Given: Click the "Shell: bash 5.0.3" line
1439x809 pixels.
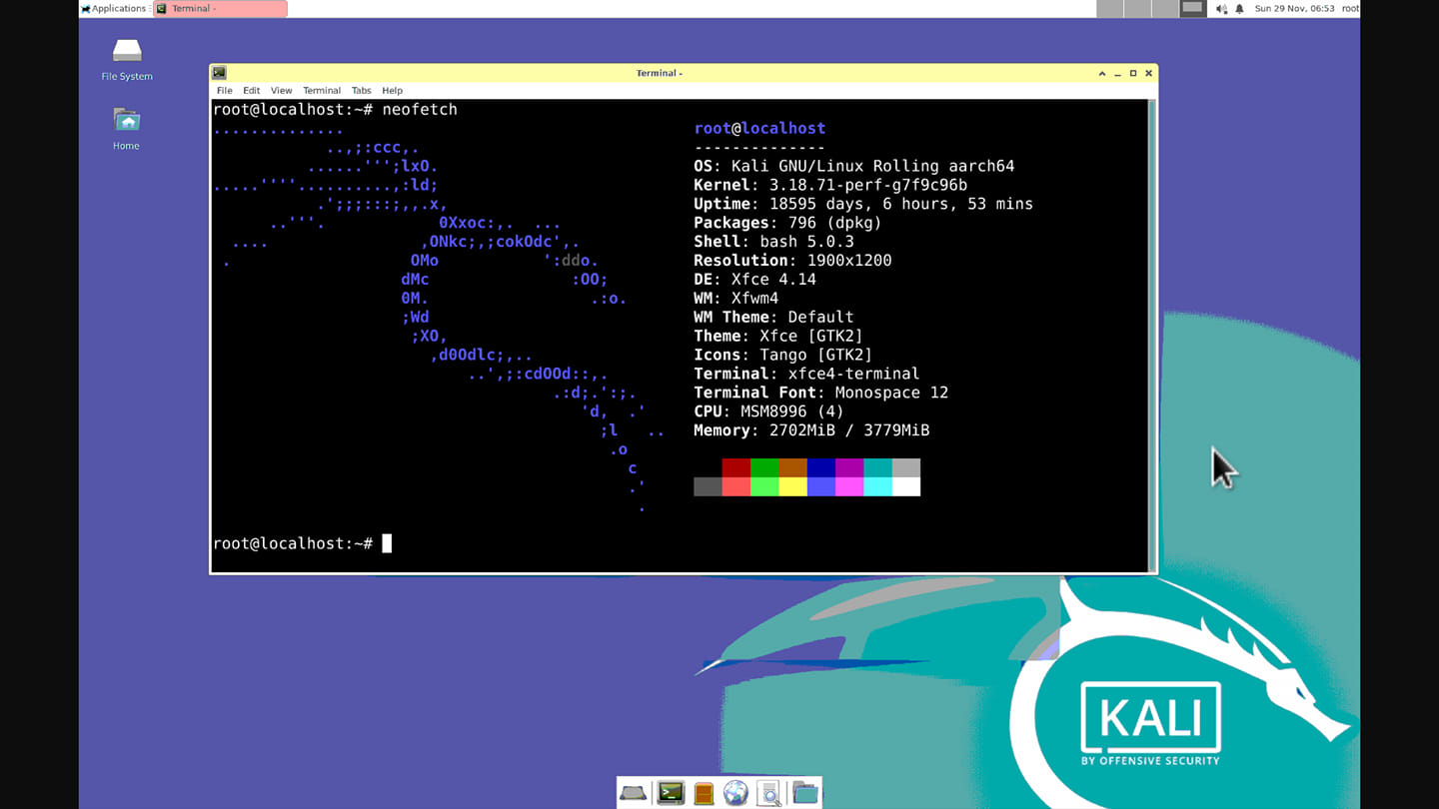Looking at the screenshot, I should pyautogui.click(x=773, y=242).
